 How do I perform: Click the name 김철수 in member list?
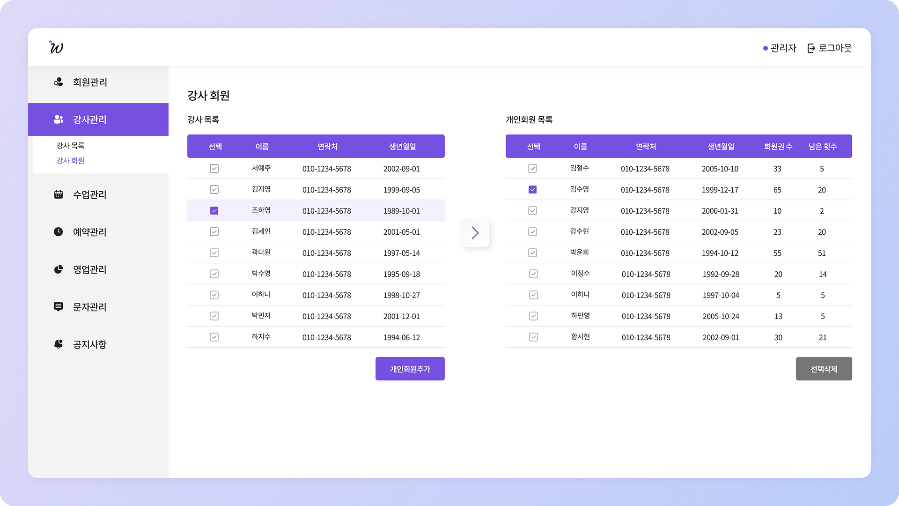[x=580, y=168]
